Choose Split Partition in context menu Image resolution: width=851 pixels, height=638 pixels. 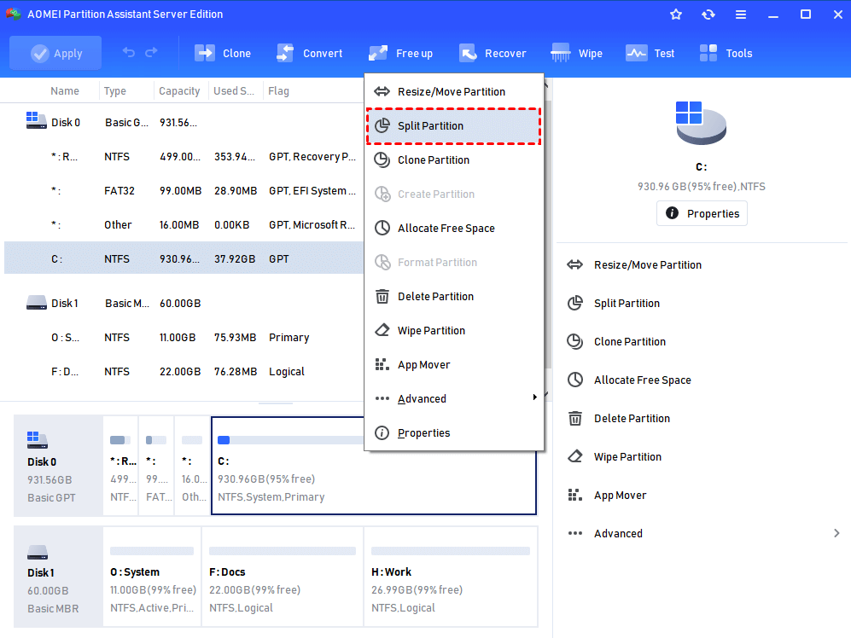pos(454,126)
